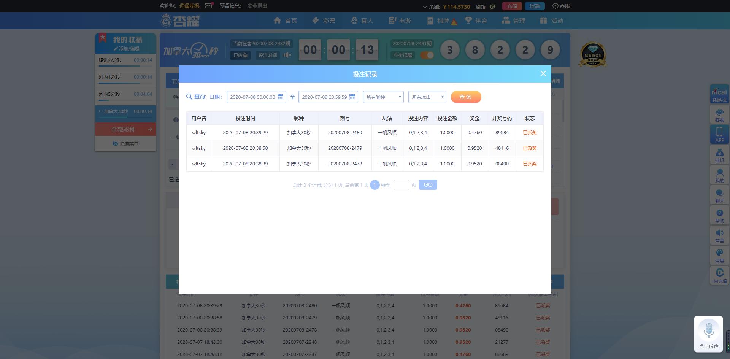The image size is (730, 359).
Task: Open 客服 in right sidebar
Action: click(x=719, y=115)
